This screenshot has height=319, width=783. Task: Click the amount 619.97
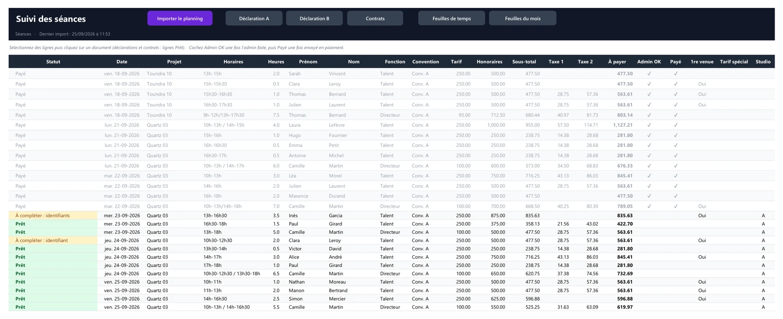[x=625, y=307]
